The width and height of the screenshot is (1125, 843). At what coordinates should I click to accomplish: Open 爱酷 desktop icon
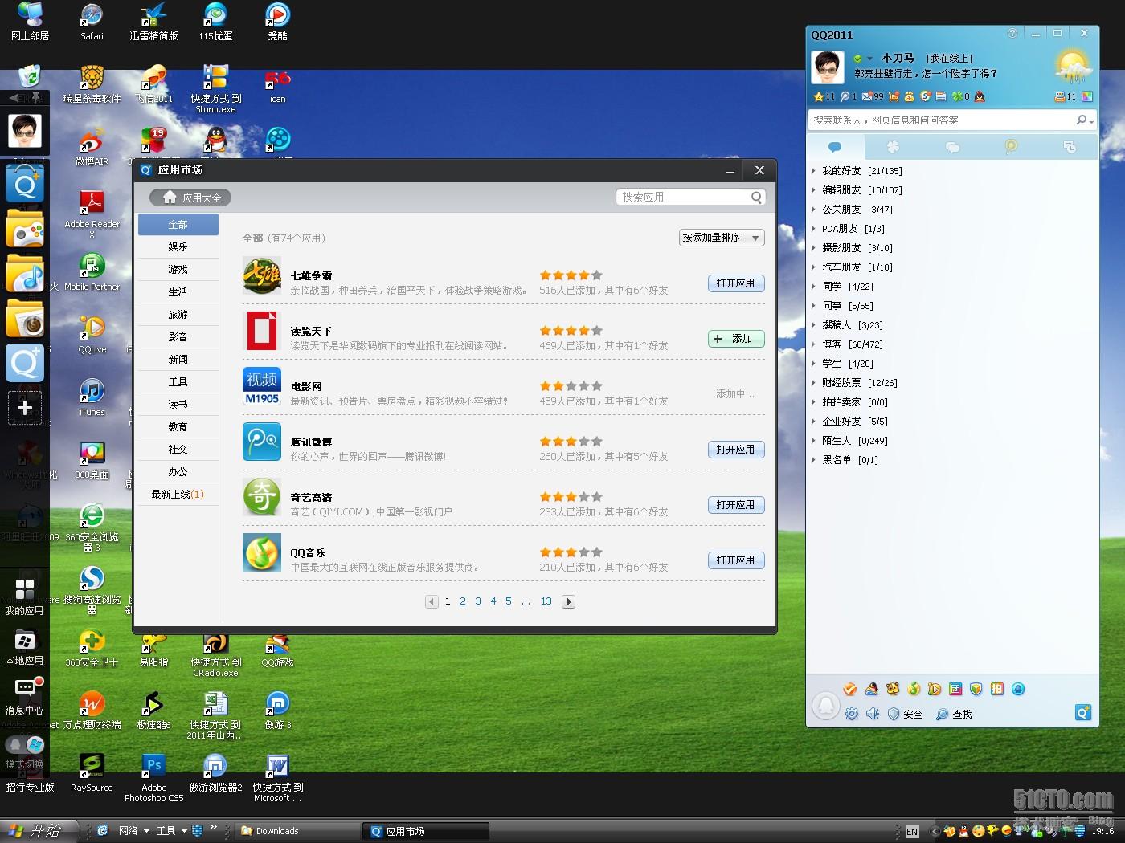click(x=277, y=22)
